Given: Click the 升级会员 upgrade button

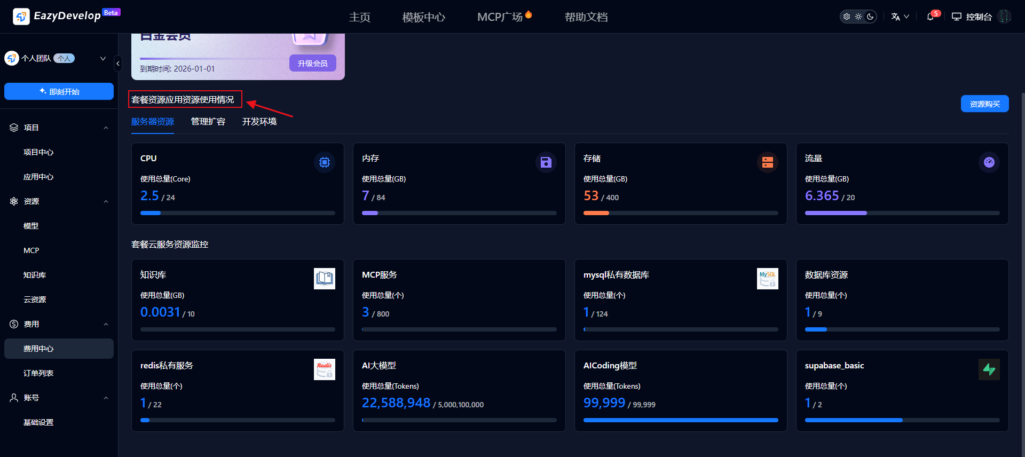Looking at the screenshot, I should coord(312,63).
